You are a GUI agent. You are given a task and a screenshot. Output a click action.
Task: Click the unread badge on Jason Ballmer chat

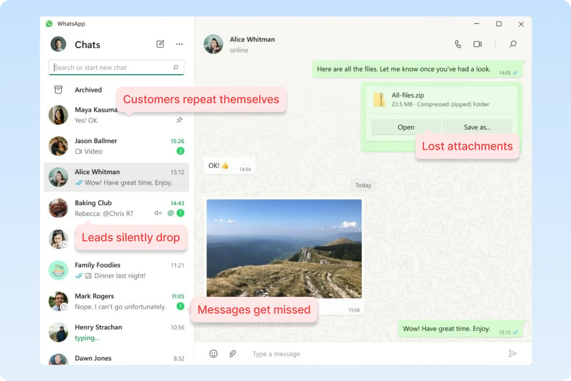(180, 151)
